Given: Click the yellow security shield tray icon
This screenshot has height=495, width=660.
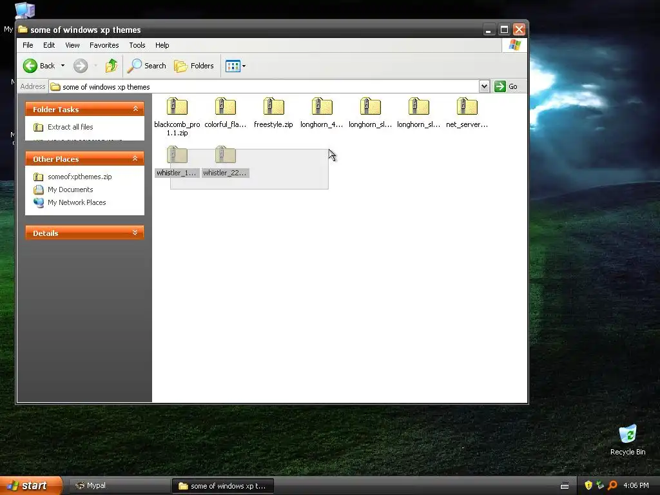Looking at the screenshot, I should [588, 485].
